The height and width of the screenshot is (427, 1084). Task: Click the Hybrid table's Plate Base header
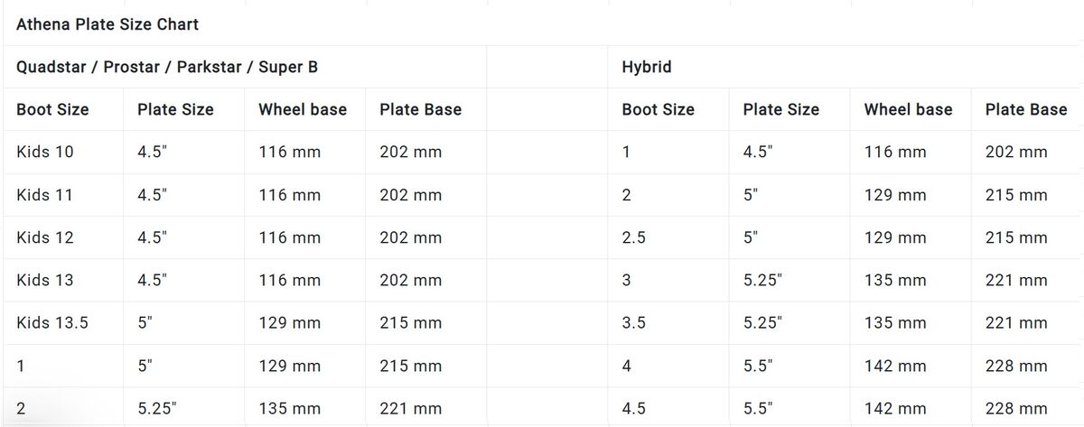tap(1025, 109)
